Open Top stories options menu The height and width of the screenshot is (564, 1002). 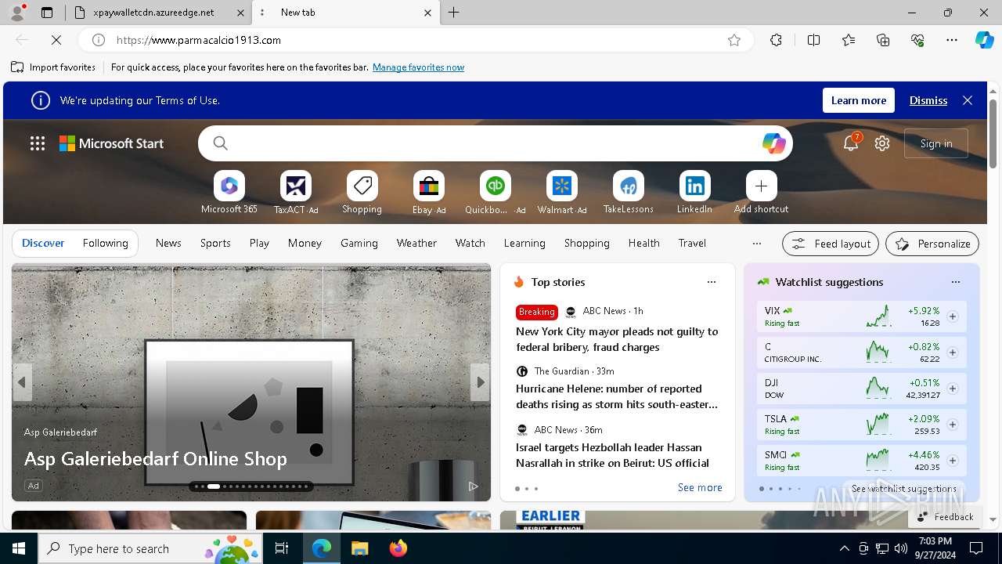(712, 282)
